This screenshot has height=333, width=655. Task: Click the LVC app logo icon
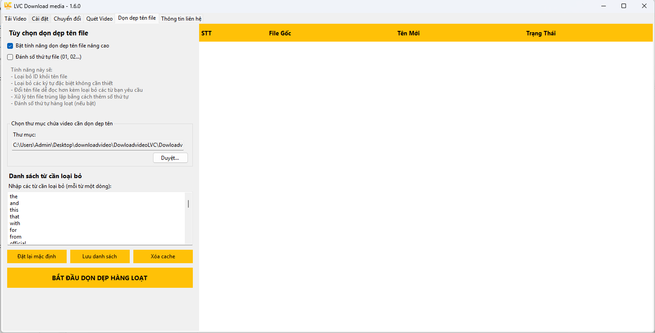pos(8,6)
